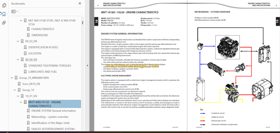This screenshot has height=133, width=280.
Task: Click bookmark icon beside Networking – system overview
Action: pos(28,117)
